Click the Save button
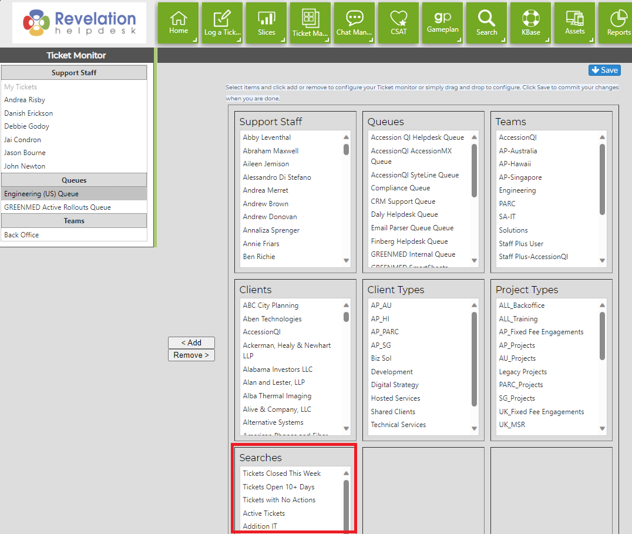Viewport: 632px width, 534px height. pos(604,70)
